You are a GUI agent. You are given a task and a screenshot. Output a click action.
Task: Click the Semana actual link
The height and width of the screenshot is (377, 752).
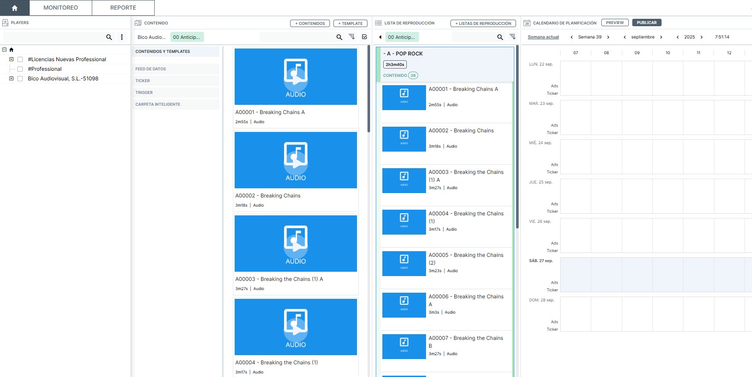tap(543, 37)
